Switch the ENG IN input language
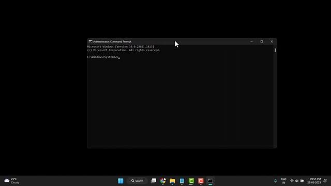 [x=284, y=181]
